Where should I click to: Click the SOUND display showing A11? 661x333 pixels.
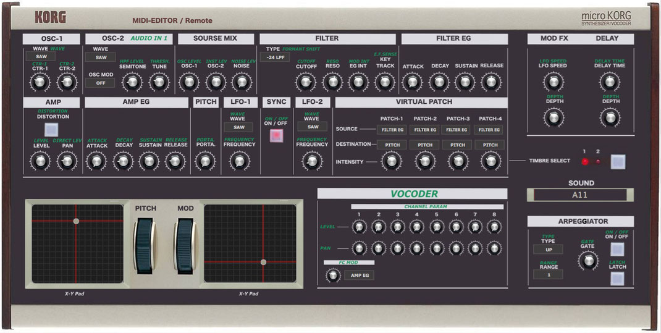click(x=580, y=195)
